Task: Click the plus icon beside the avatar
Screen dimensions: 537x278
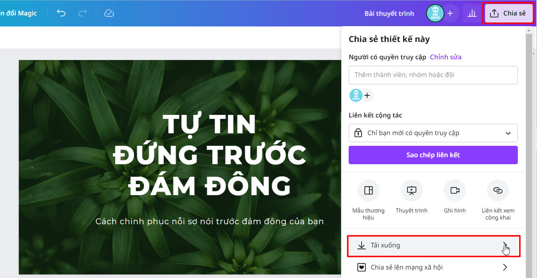Action: [x=450, y=13]
